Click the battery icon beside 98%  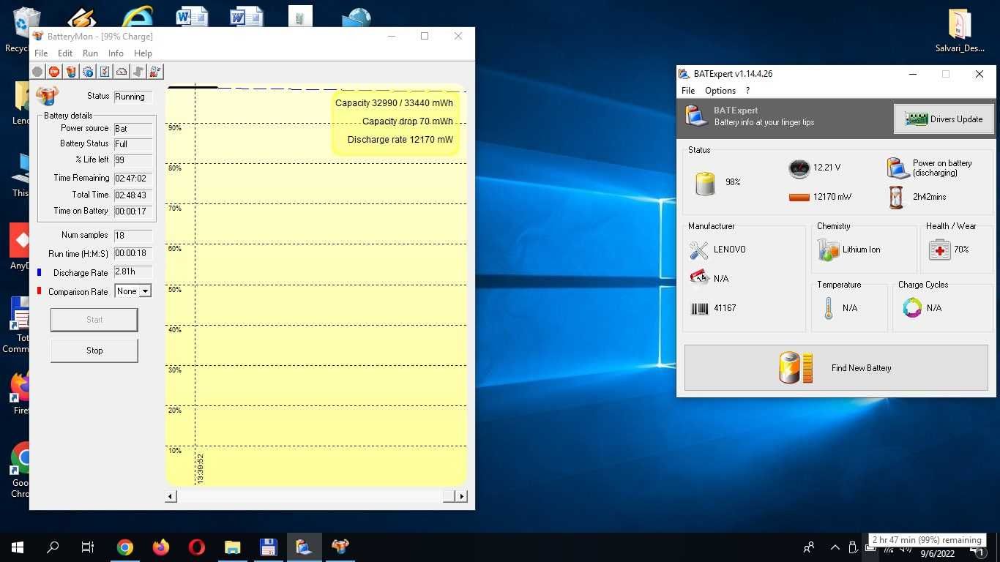[705, 184]
